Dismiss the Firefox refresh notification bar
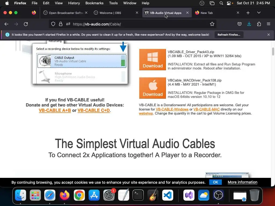This screenshot has height=206, width=275. (269, 35)
